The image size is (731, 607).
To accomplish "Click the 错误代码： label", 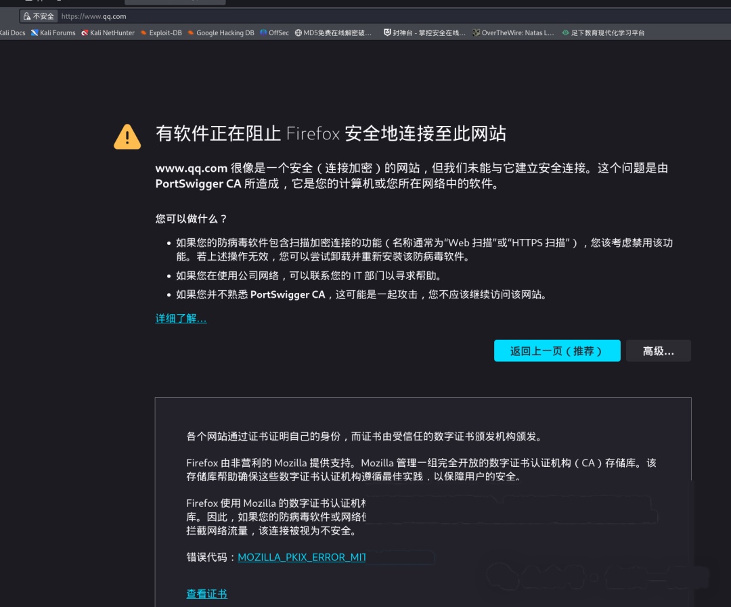I will pyautogui.click(x=212, y=557).
